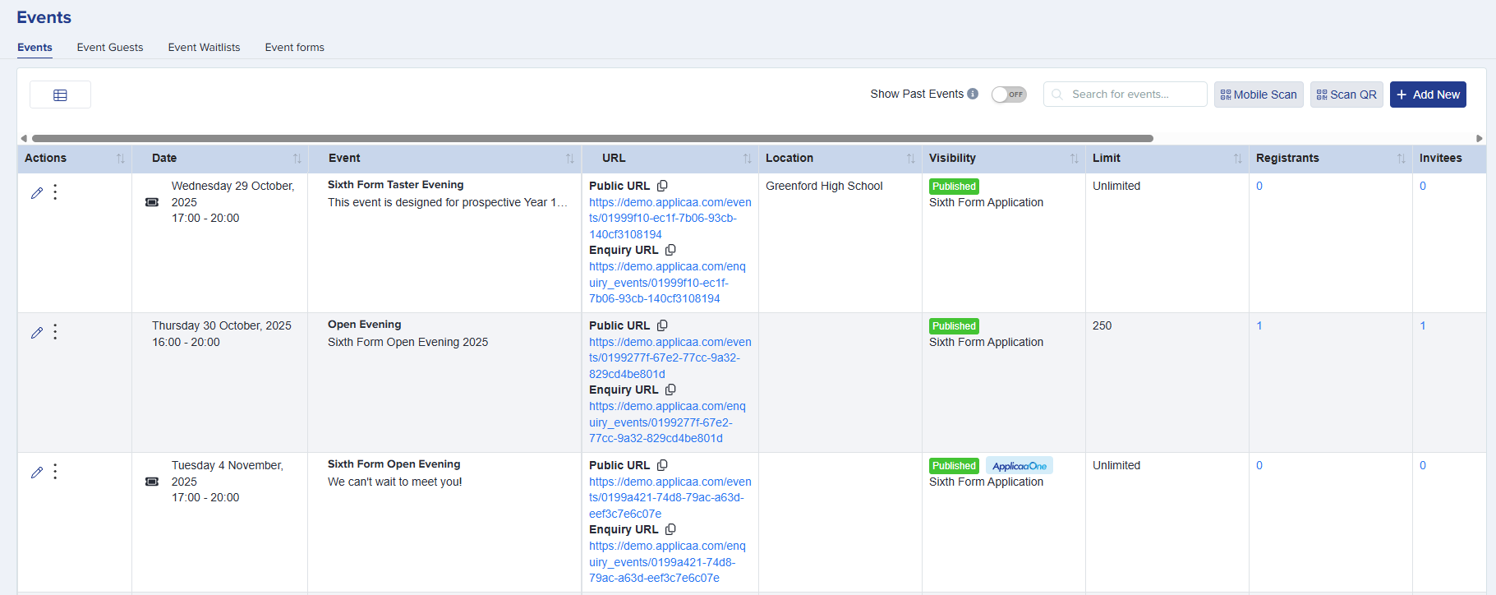Sort table by Date column
1496x595 pixels.
click(297, 159)
